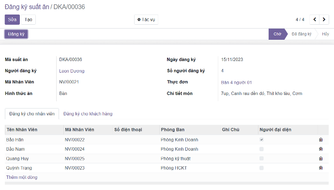The image size is (334, 190).
Task: Sort by Người đại diện column header
Action: pyautogui.click(x=288, y=129)
